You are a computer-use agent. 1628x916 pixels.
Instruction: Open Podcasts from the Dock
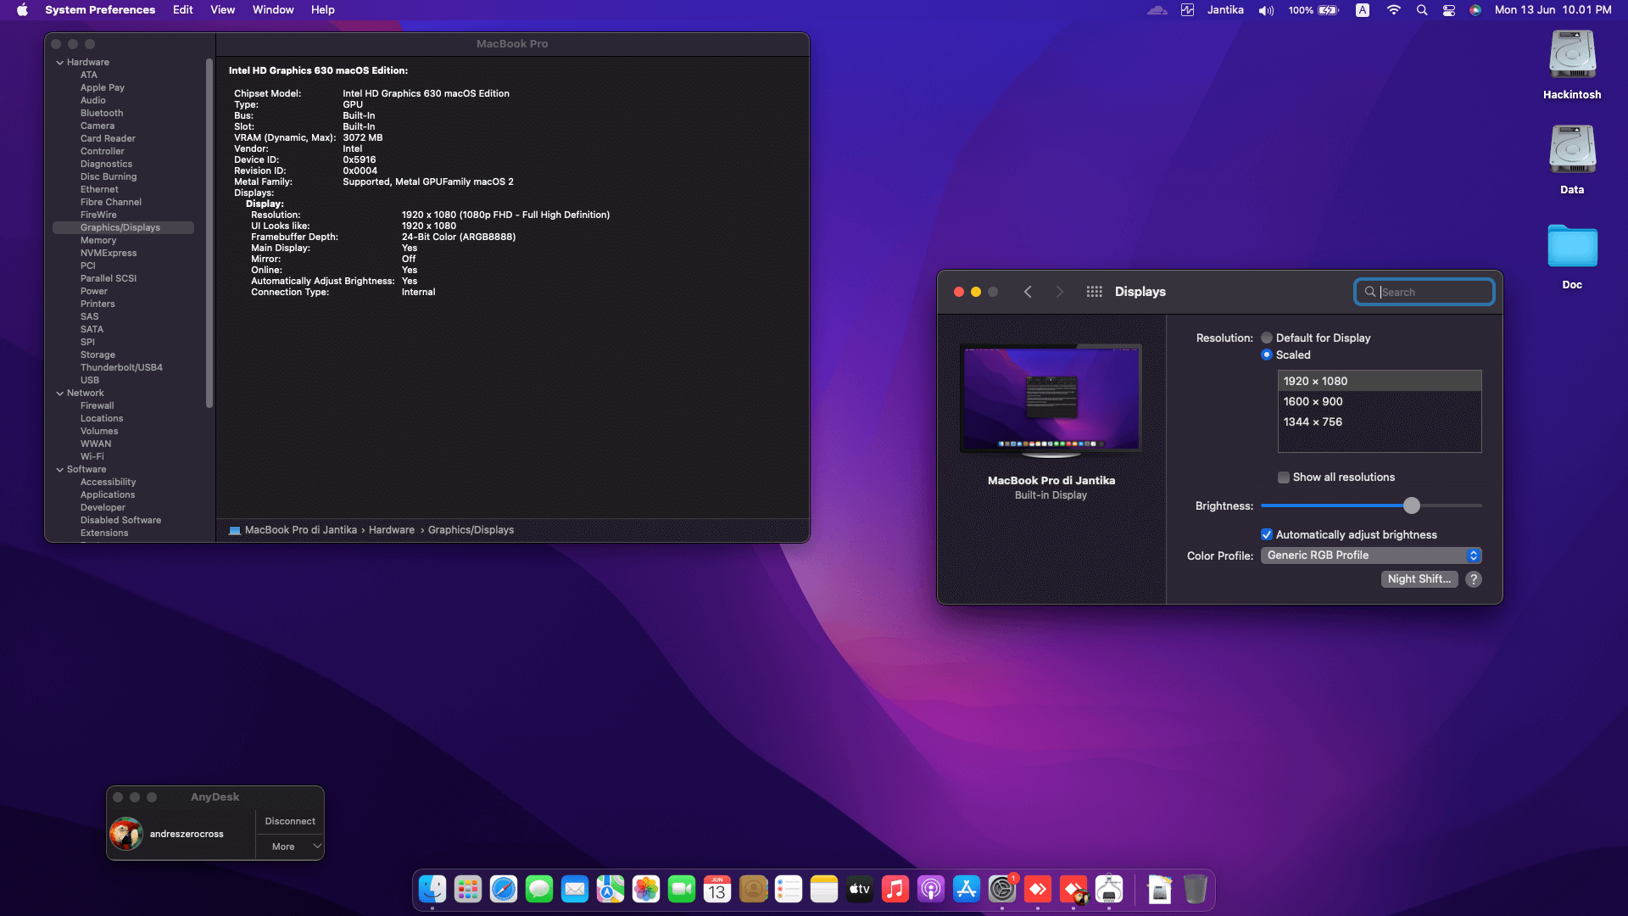tap(931, 889)
